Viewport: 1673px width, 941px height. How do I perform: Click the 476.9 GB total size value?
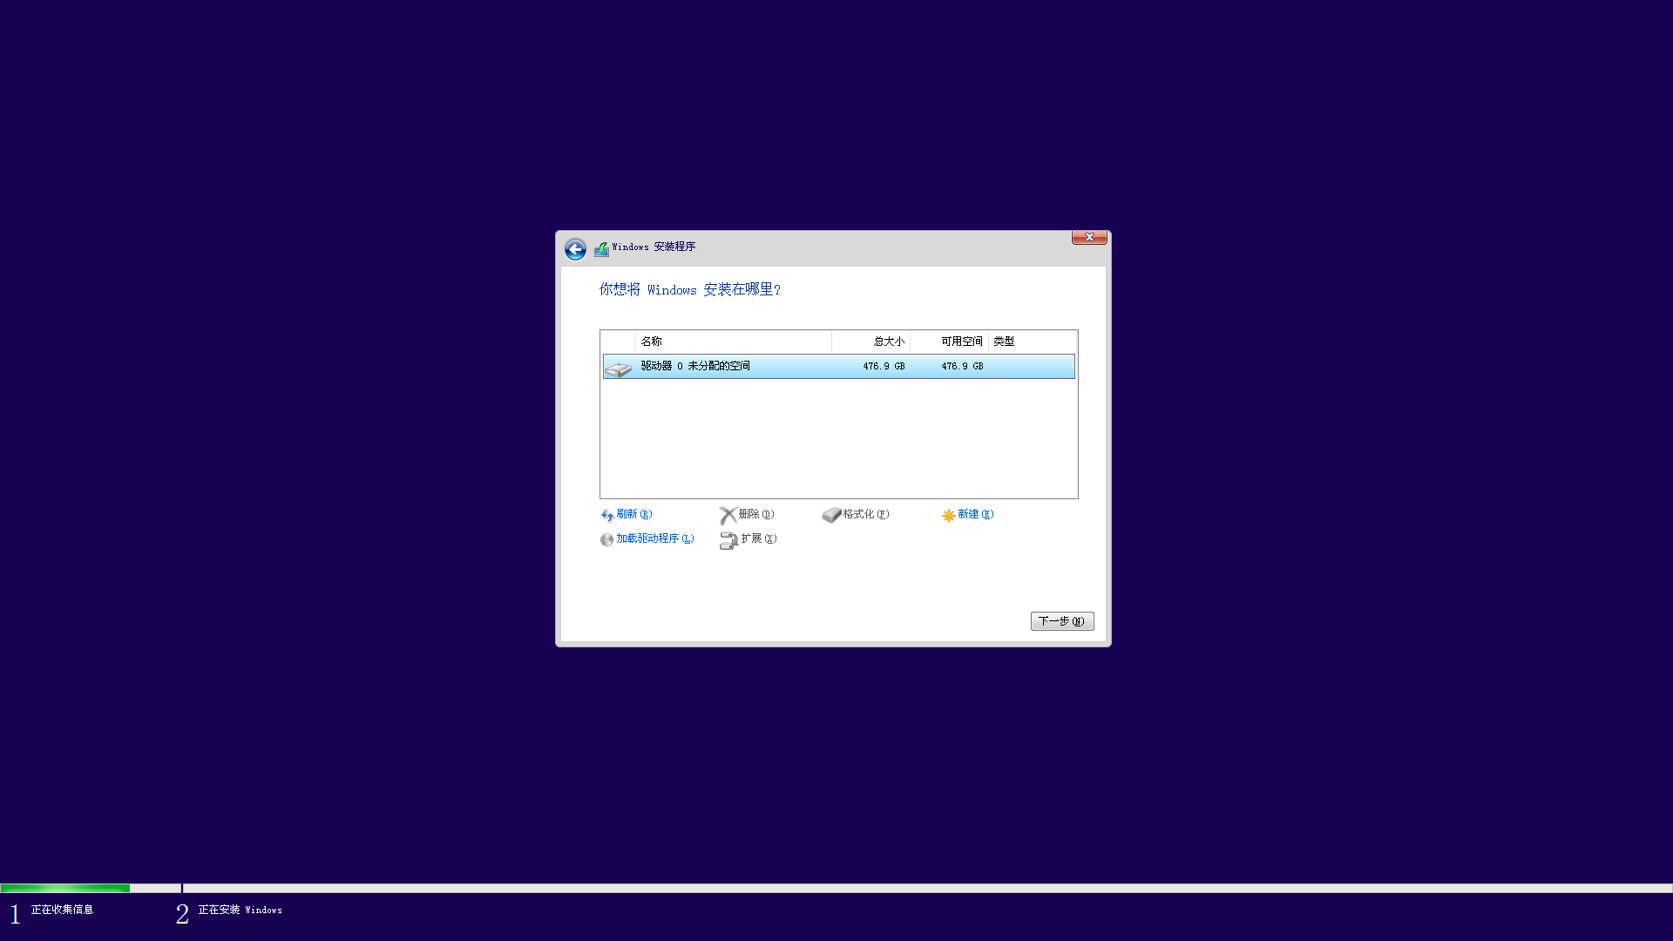pyautogui.click(x=884, y=367)
